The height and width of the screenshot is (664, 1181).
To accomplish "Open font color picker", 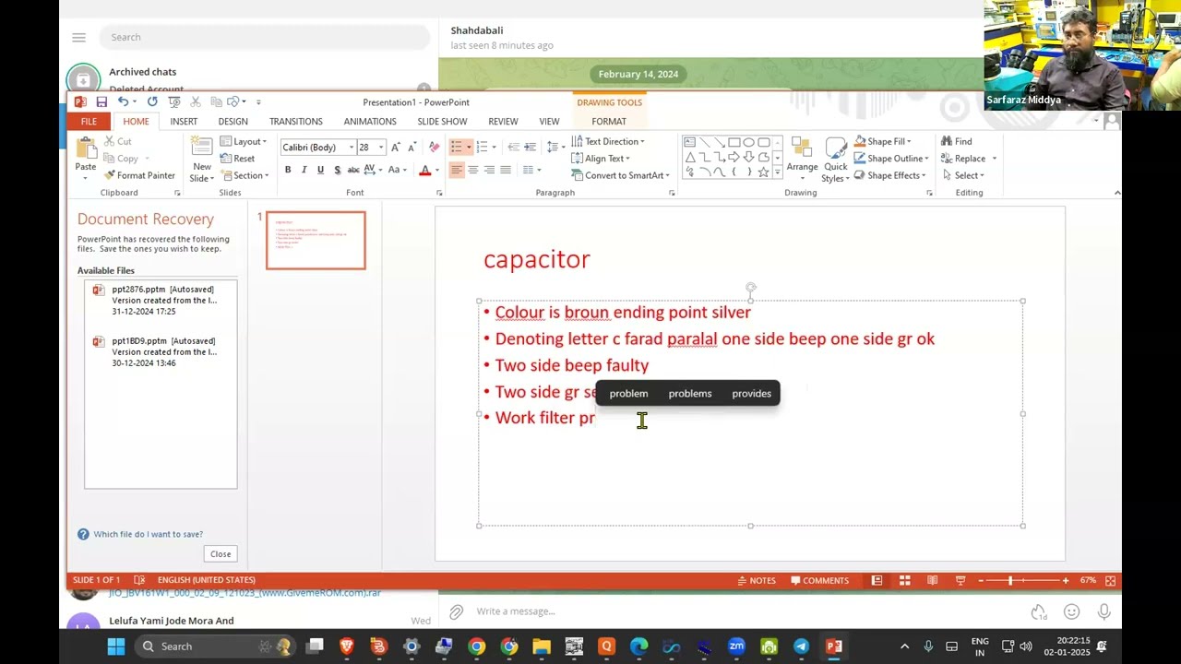I will click(436, 171).
